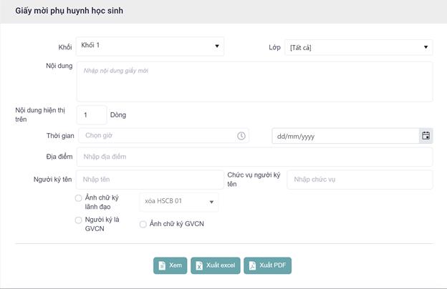Open the calendar date picker icon
This screenshot has height=289, width=447.
tap(426, 135)
